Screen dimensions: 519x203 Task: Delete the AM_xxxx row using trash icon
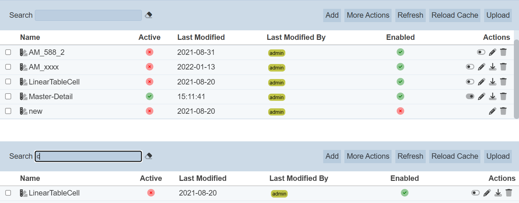(503, 67)
